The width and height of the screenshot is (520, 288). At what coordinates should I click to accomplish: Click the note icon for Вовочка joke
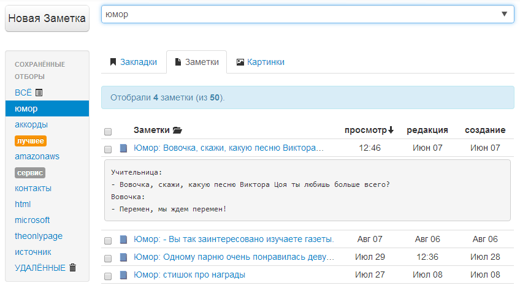tap(123, 148)
